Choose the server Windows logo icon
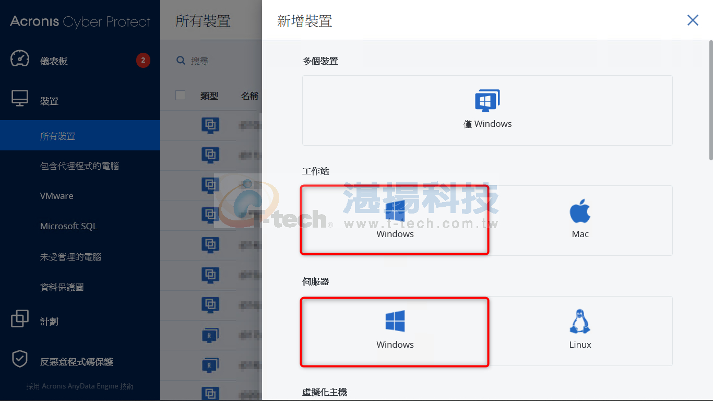This screenshot has height=401, width=713. (x=395, y=321)
